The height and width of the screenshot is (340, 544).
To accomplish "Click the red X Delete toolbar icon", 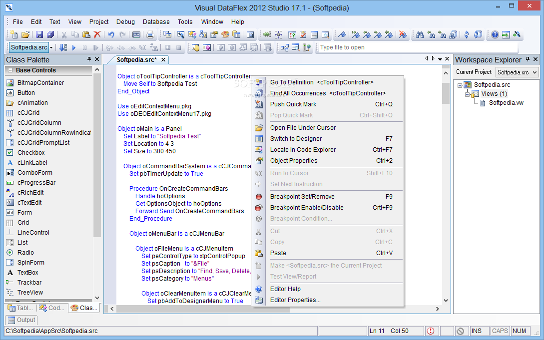I will tap(97, 34).
